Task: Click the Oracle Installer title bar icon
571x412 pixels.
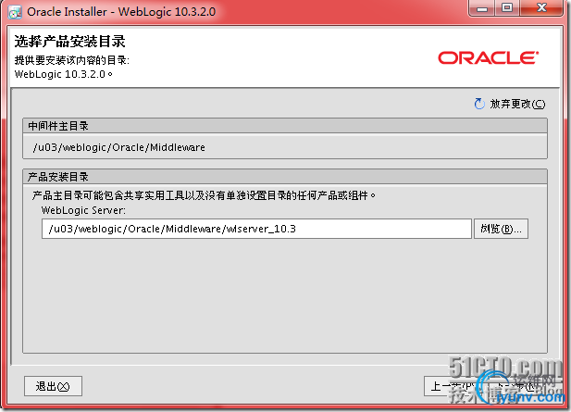Action: pyautogui.click(x=15, y=12)
